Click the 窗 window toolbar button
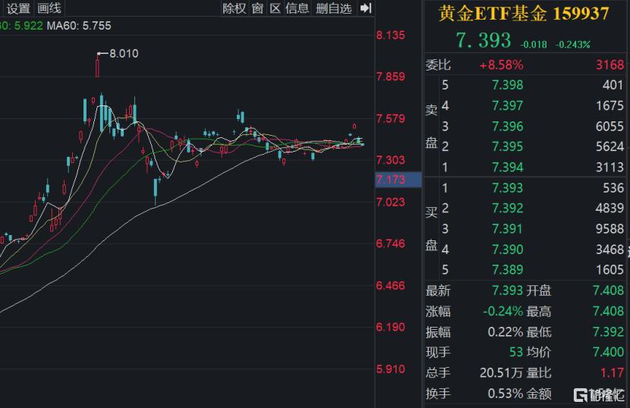630x408 pixels. click(257, 8)
